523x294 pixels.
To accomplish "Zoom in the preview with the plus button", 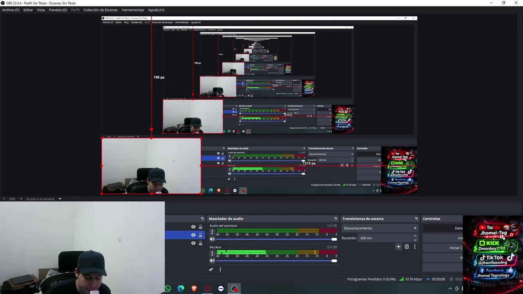I will coord(21,199).
